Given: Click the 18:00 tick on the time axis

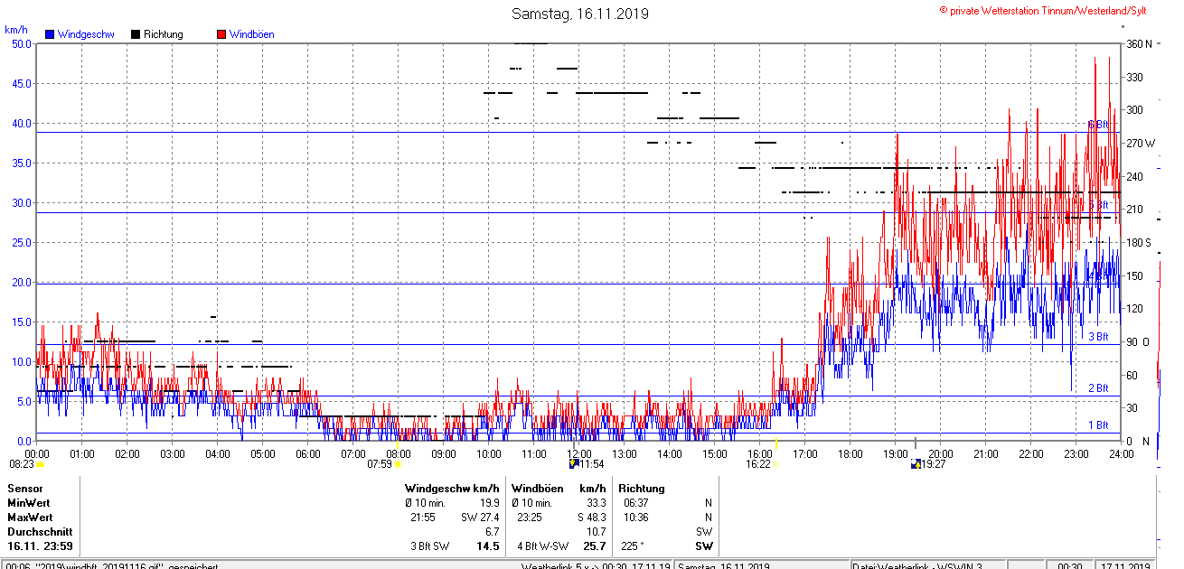Looking at the screenshot, I should [x=850, y=453].
